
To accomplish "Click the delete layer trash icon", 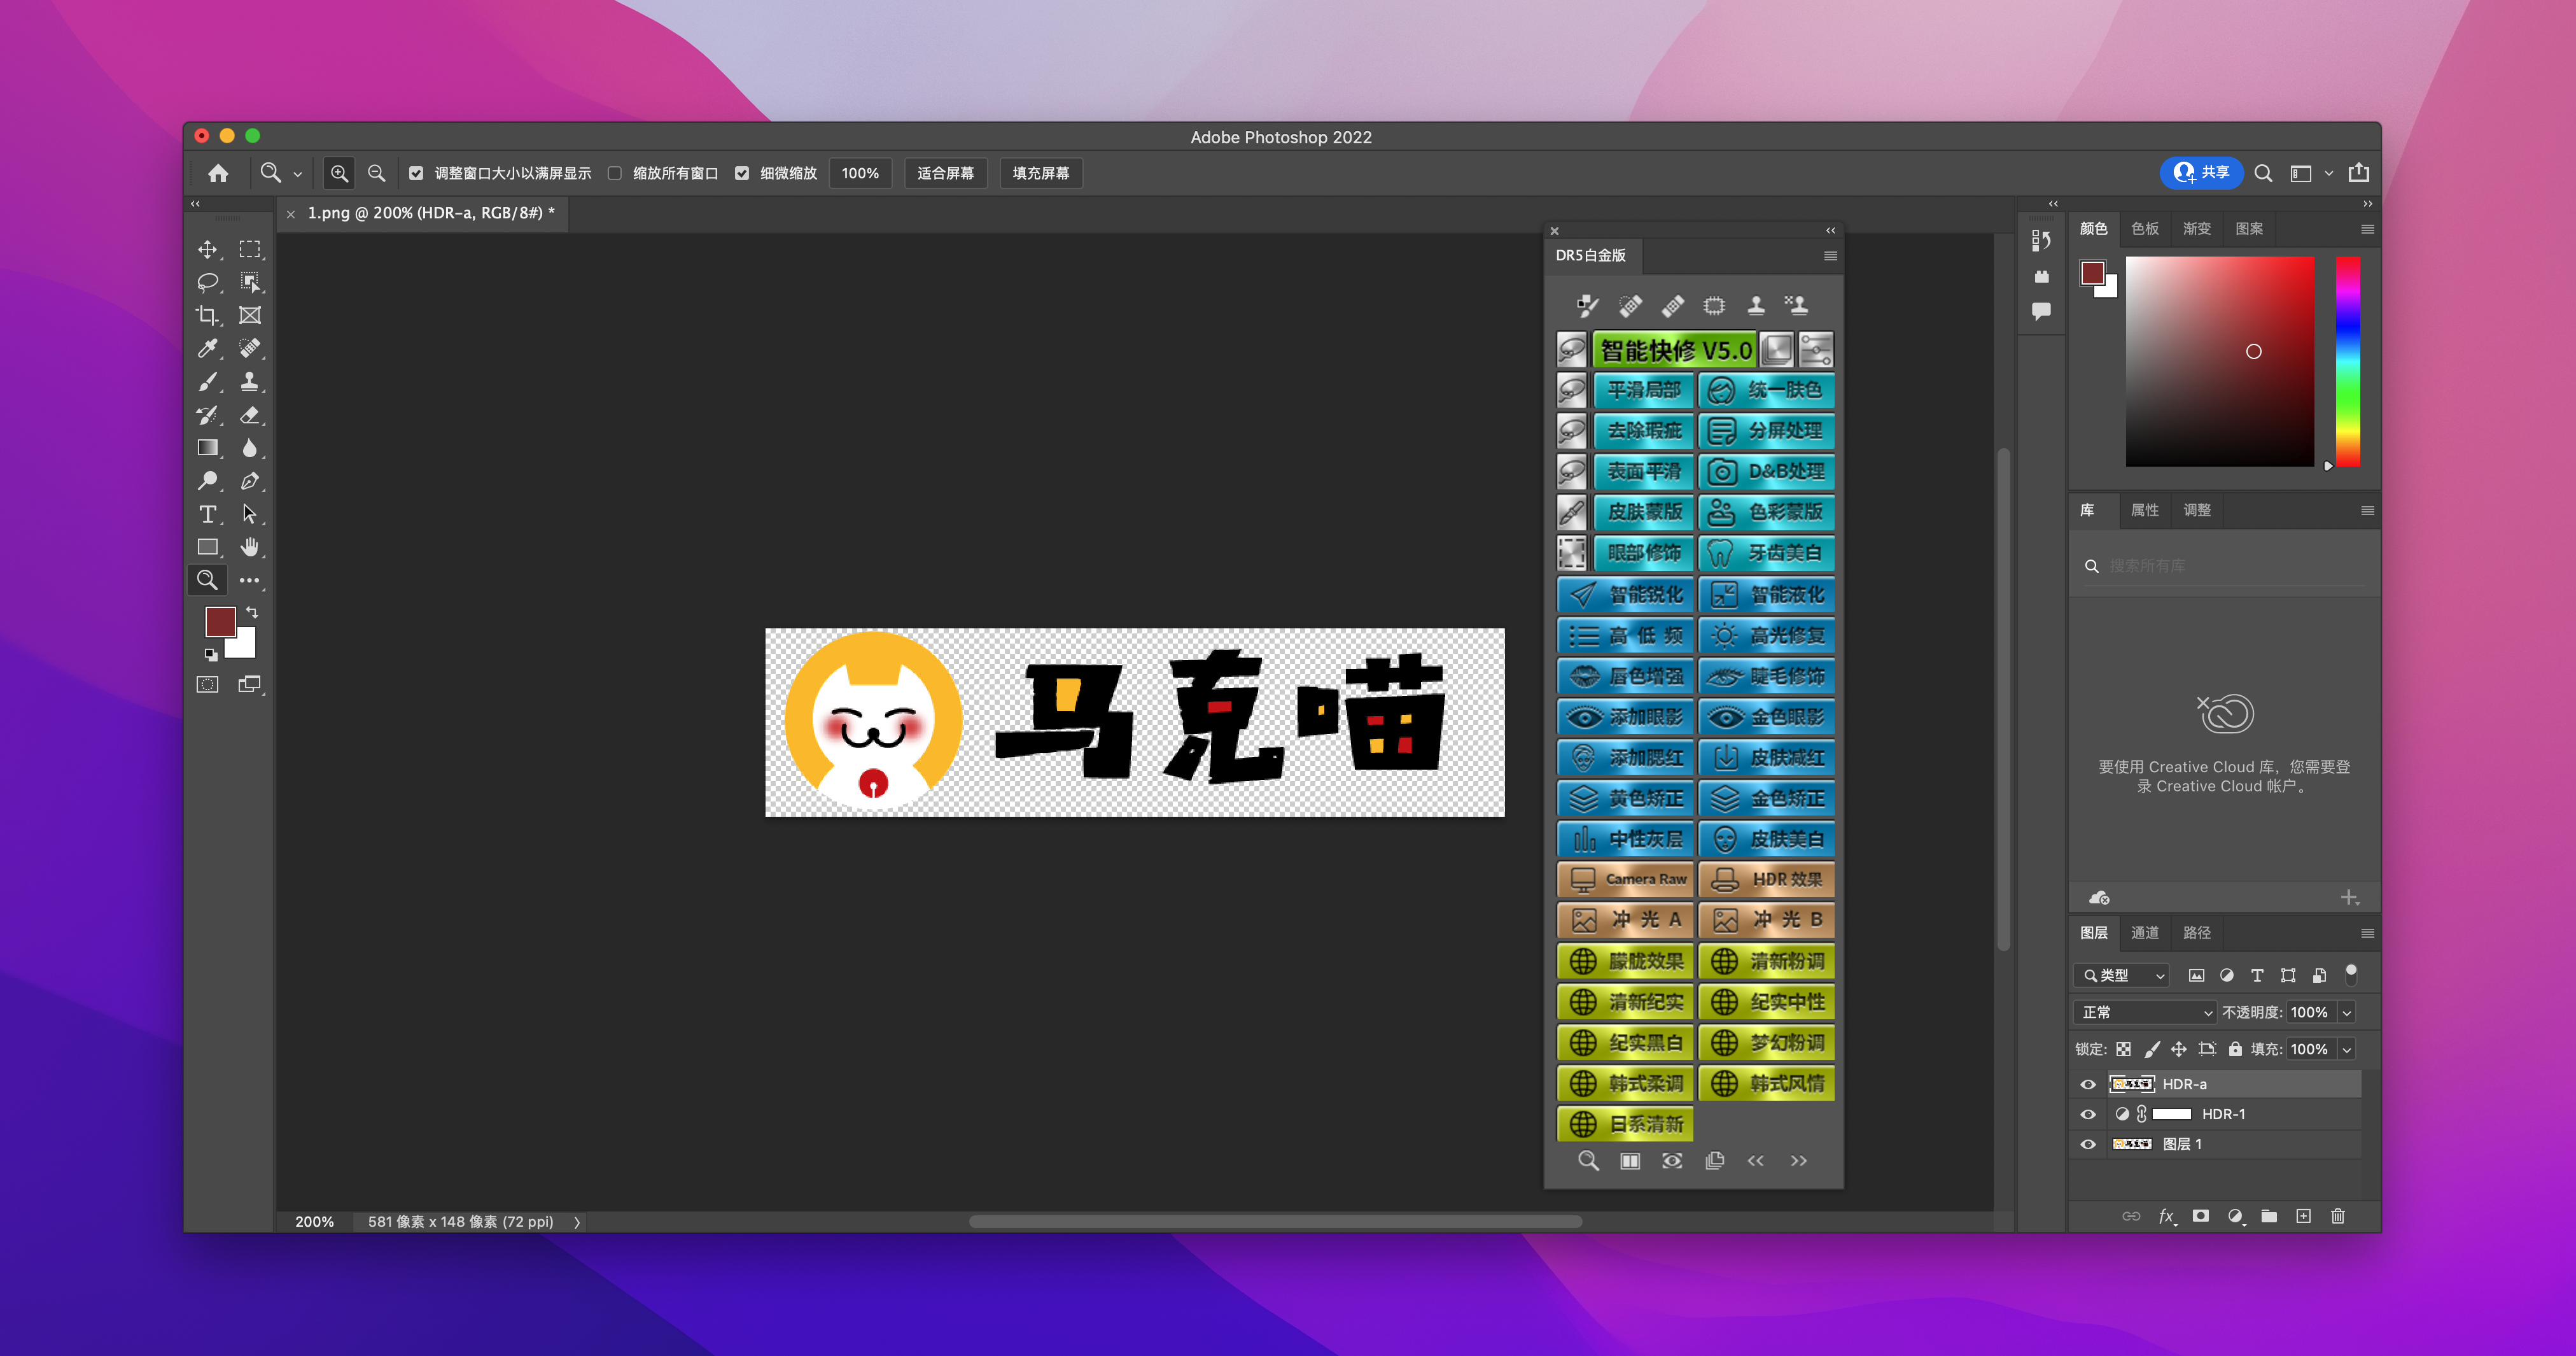I will pyautogui.click(x=2337, y=1216).
